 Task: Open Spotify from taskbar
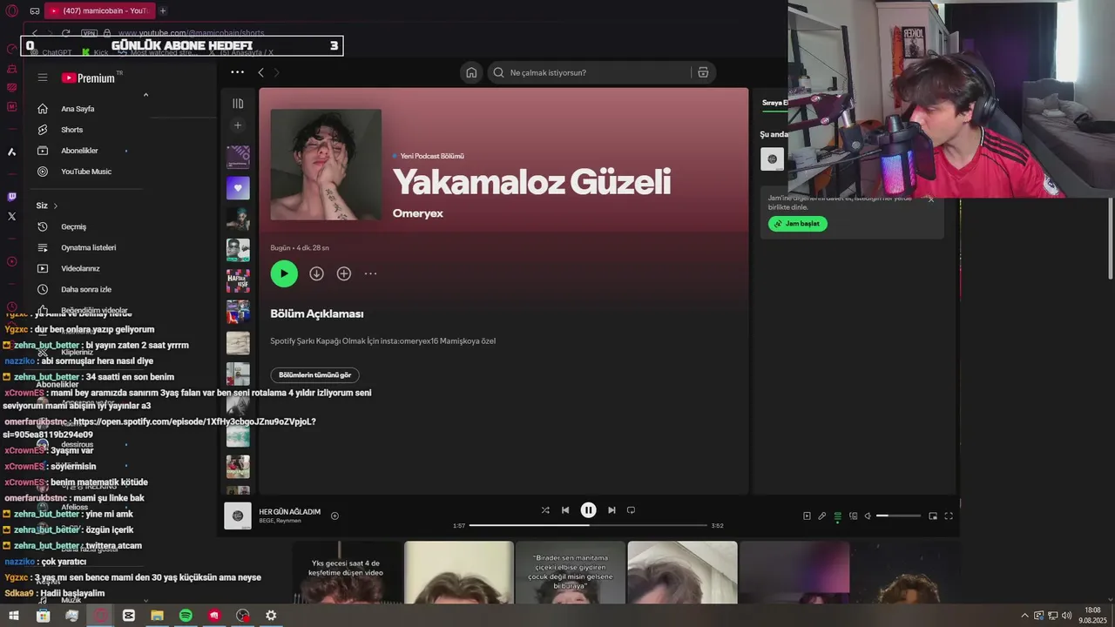[x=186, y=616]
